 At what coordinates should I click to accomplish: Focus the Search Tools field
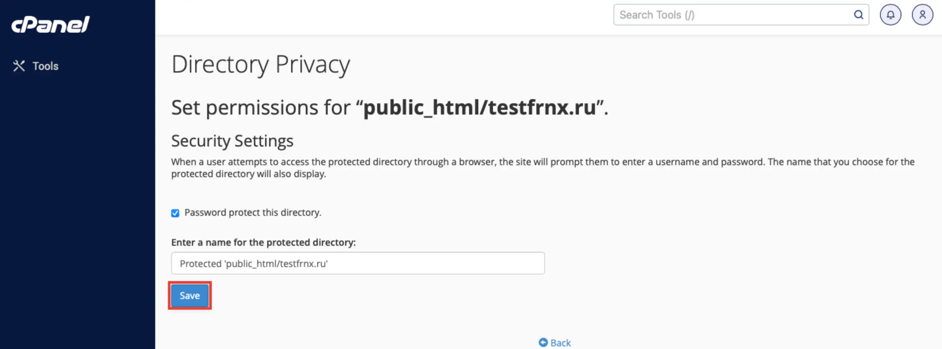(731, 15)
